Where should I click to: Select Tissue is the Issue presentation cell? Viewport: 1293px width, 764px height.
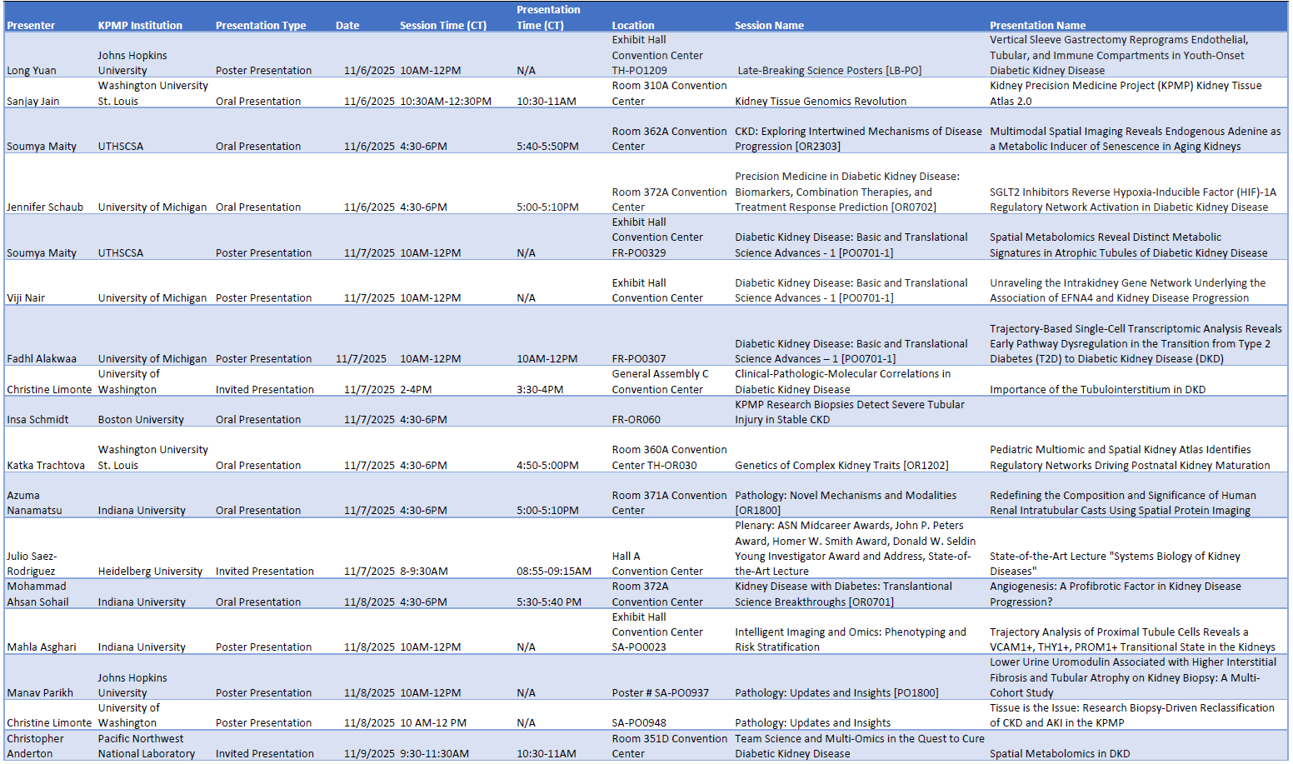(1131, 715)
